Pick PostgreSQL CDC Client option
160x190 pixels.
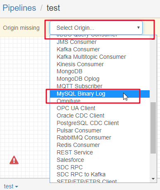[x=100, y=123]
